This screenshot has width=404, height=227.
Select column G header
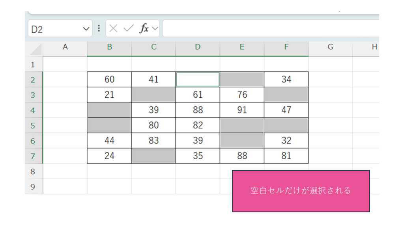(x=330, y=47)
